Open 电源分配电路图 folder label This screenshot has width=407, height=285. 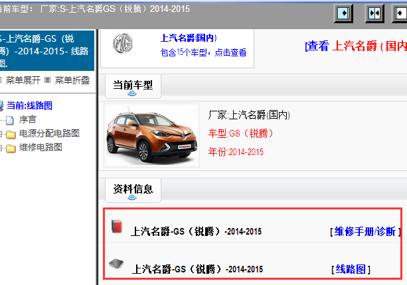pos(49,133)
